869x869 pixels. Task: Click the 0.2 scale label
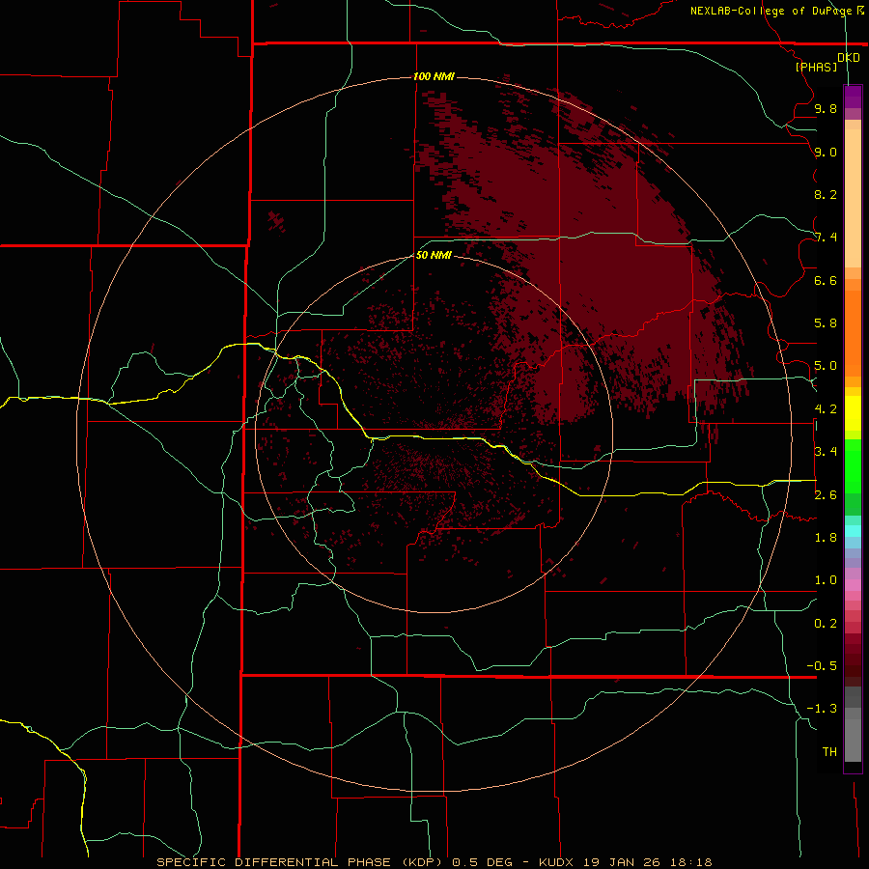[x=826, y=624]
